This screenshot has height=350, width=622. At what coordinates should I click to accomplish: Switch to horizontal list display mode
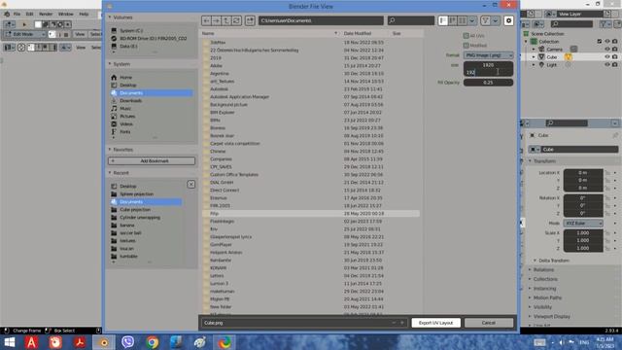click(453, 20)
